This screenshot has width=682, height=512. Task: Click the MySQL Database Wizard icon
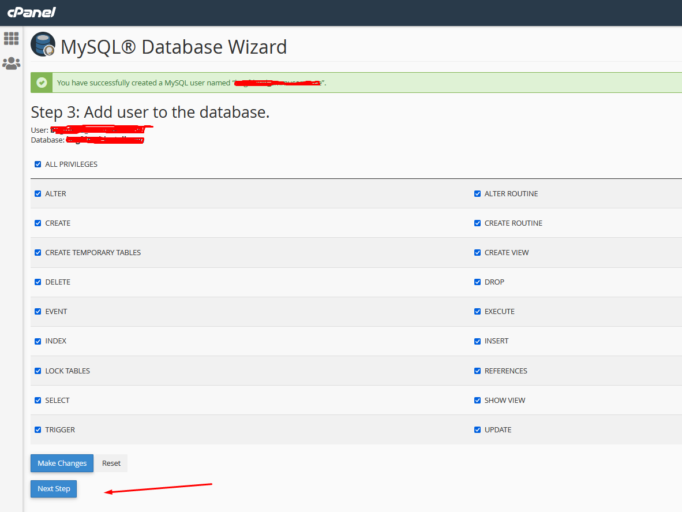pyautogui.click(x=43, y=44)
